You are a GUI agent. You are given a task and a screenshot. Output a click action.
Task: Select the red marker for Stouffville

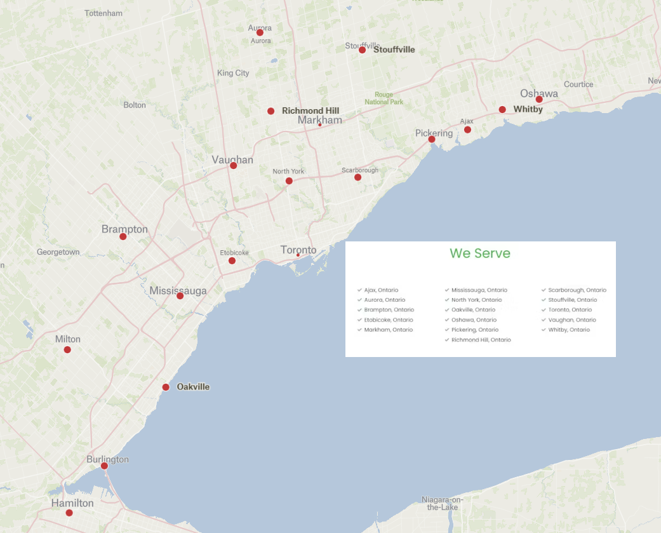(x=362, y=50)
